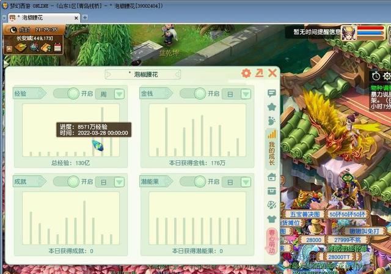Toggle the 成就 tracking switch
Viewport: 391px width, 274px height.
click(x=66, y=182)
